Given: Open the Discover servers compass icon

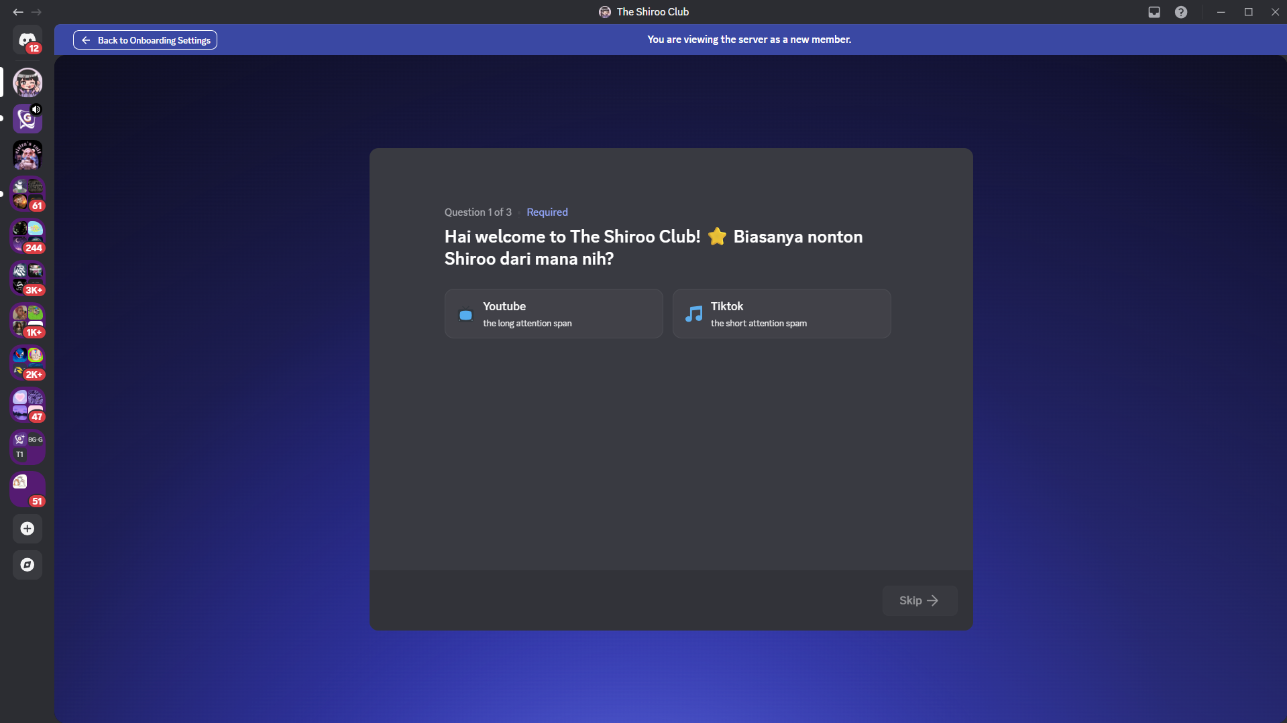Looking at the screenshot, I should click(27, 565).
